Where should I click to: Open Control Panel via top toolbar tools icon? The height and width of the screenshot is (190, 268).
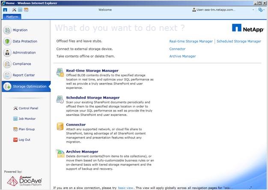click(14, 10)
